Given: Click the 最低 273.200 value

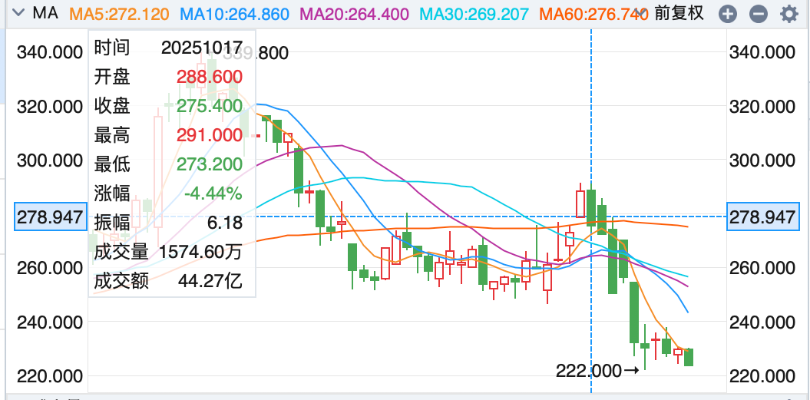Looking at the screenshot, I should pyautogui.click(x=209, y=165).
